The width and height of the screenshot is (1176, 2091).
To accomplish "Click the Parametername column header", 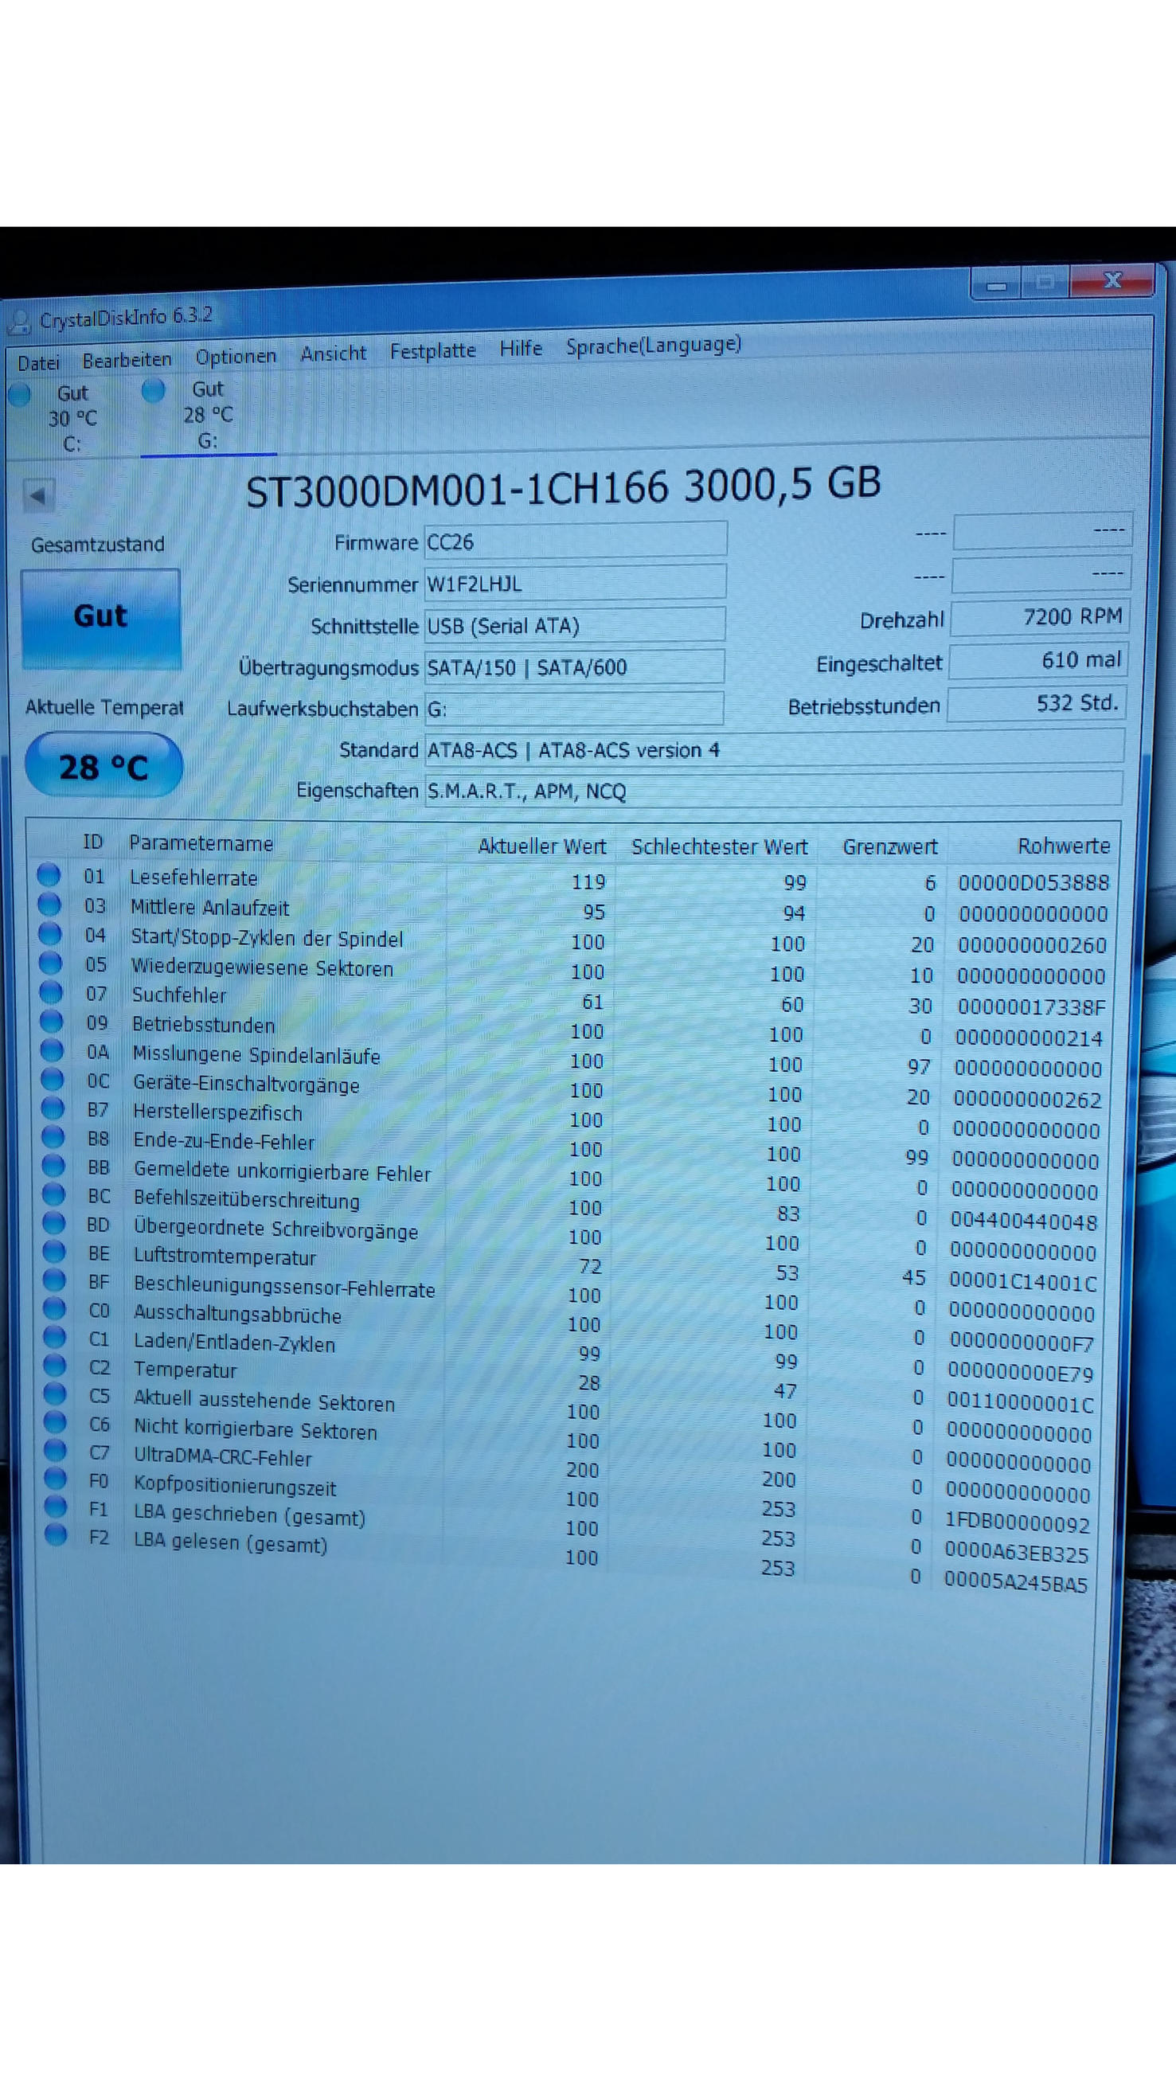I will [201, 843].
